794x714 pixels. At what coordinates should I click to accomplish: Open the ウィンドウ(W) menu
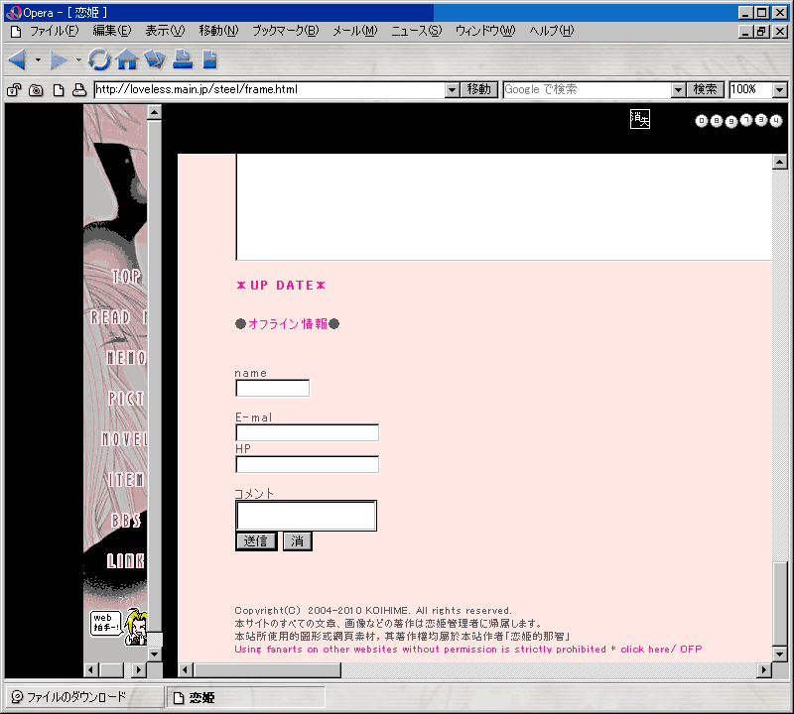pos(485,32)
